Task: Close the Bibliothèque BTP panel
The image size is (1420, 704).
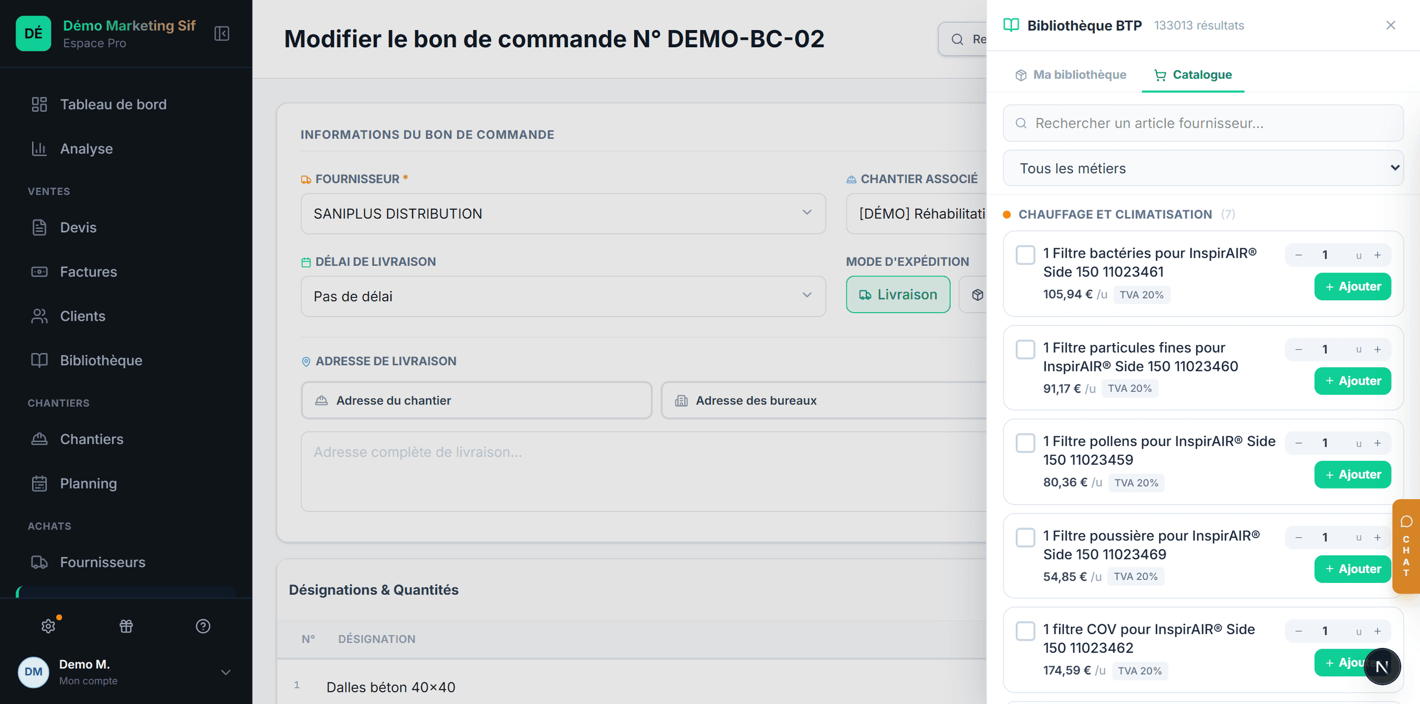Action: (1391, 25)
